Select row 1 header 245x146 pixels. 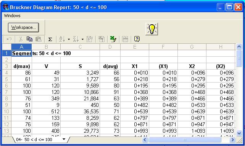click(6, 53)
